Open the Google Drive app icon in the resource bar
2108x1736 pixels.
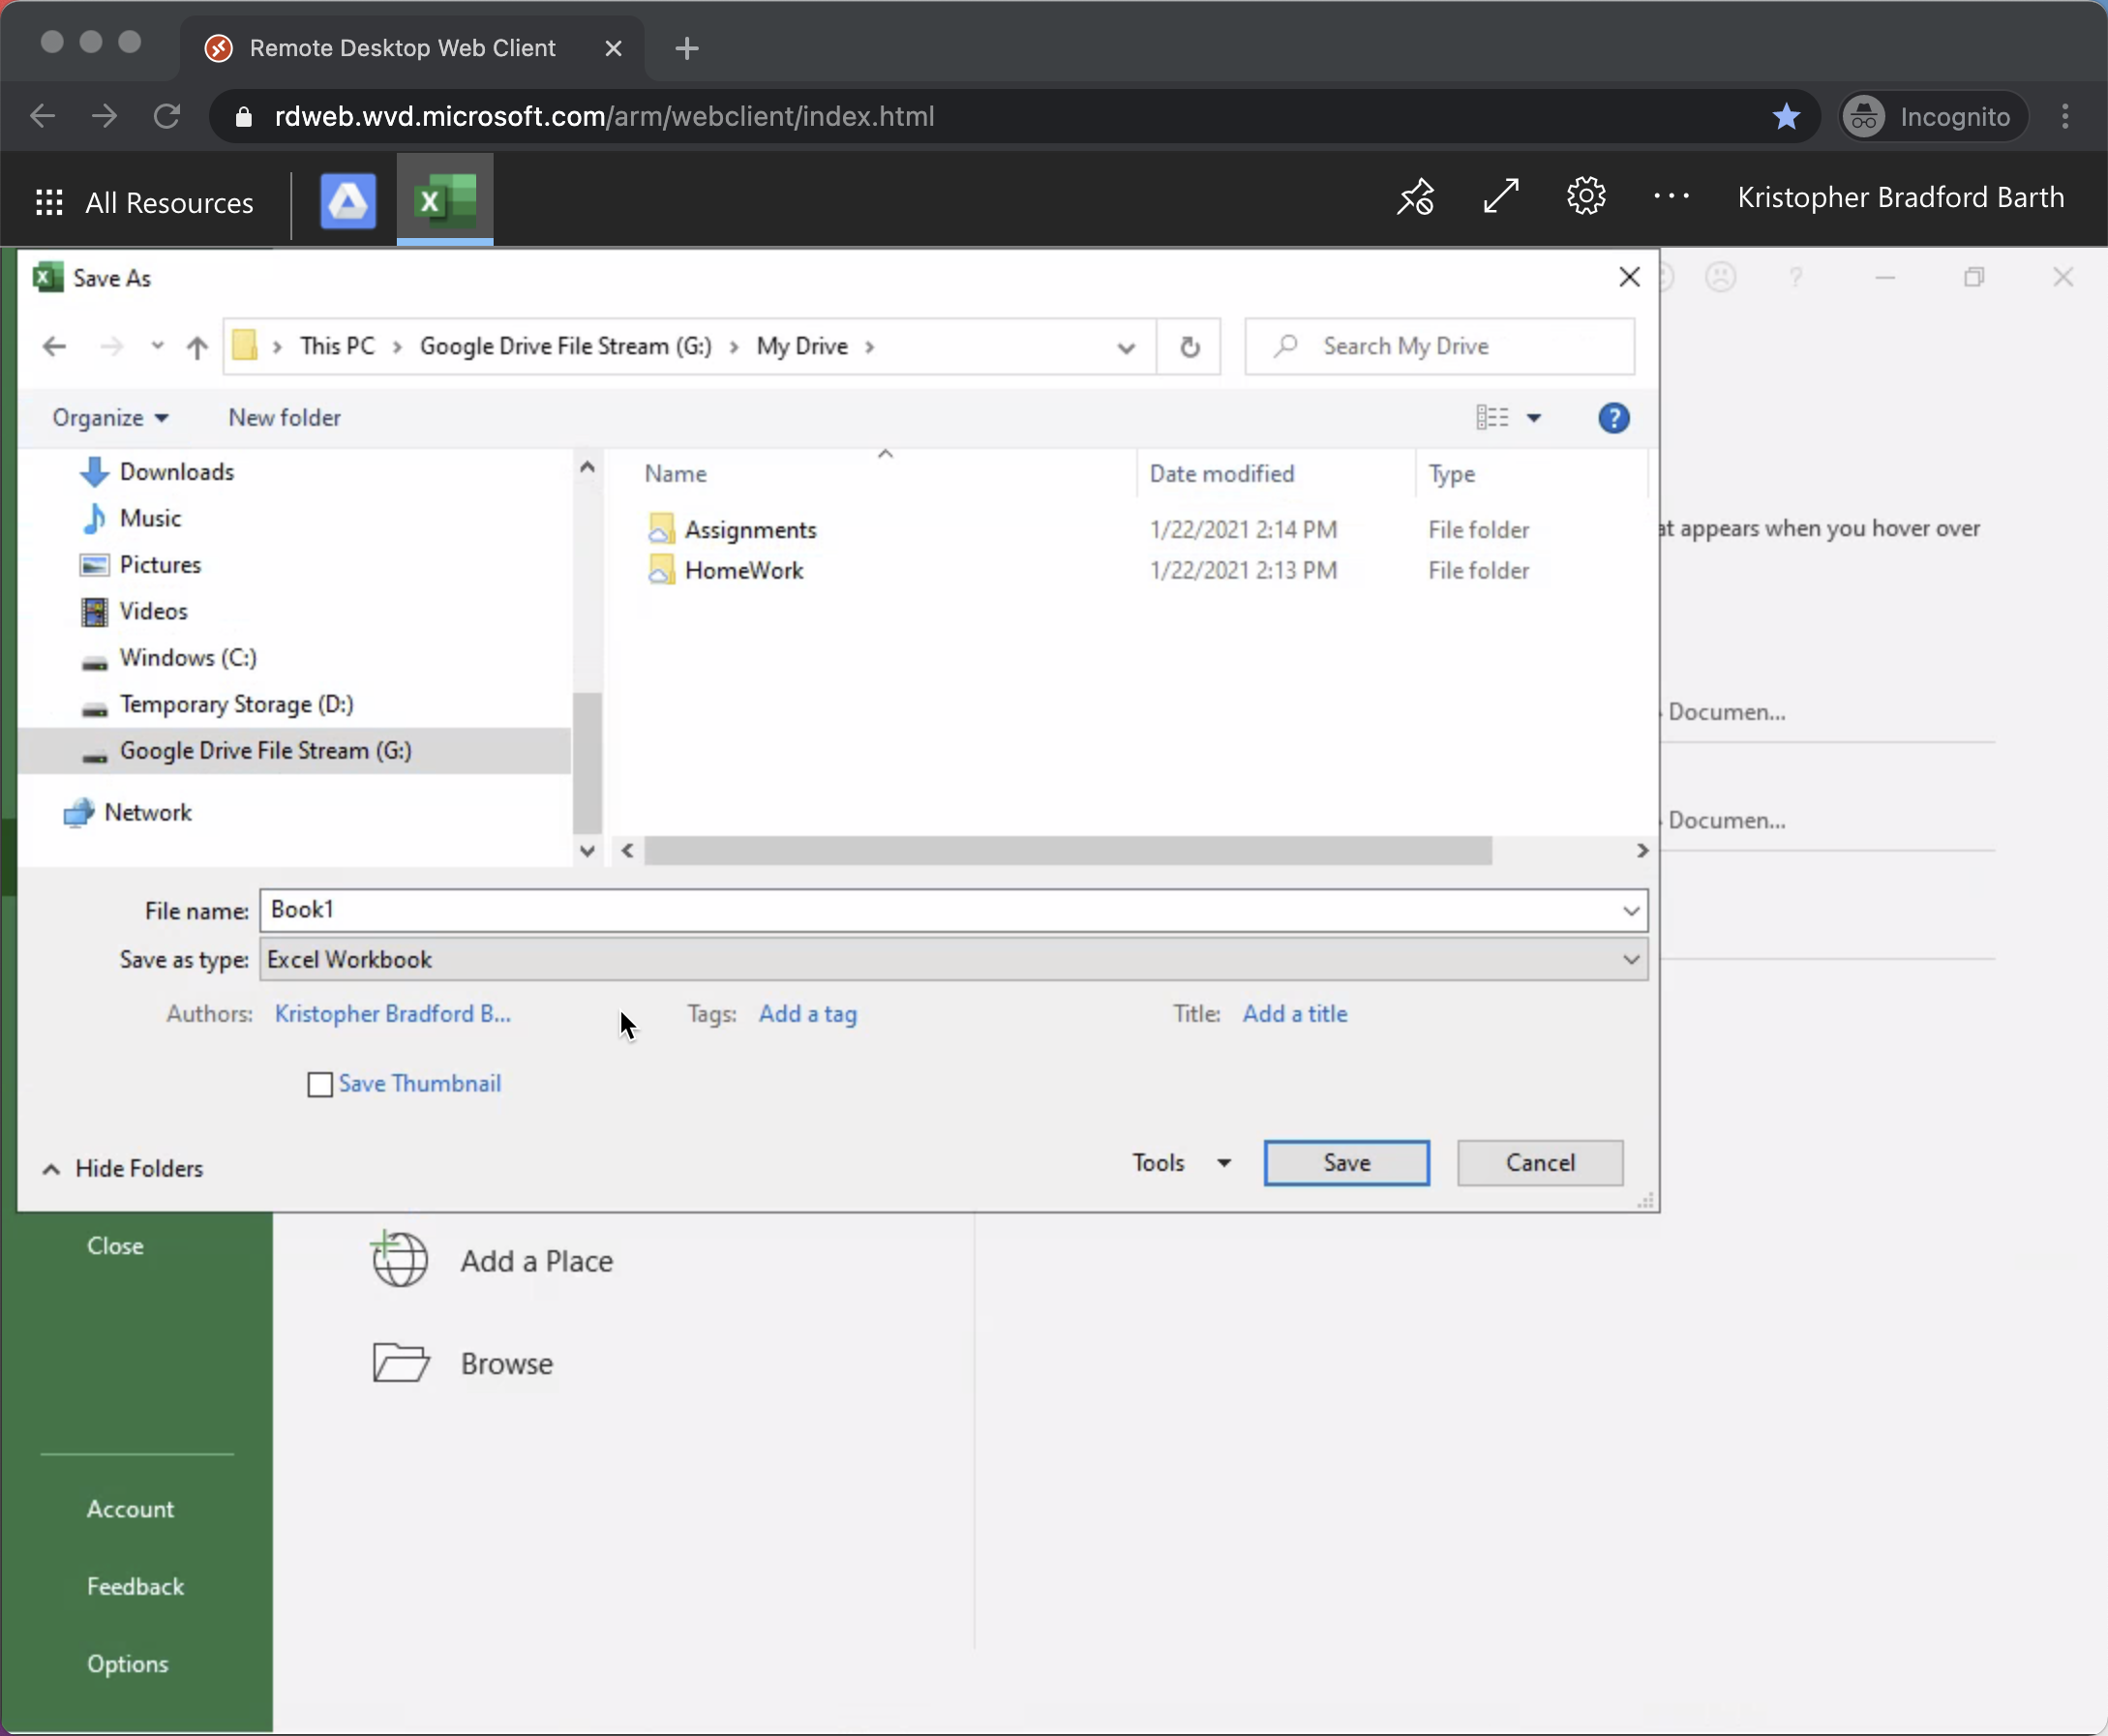click(x=348, y=200)
